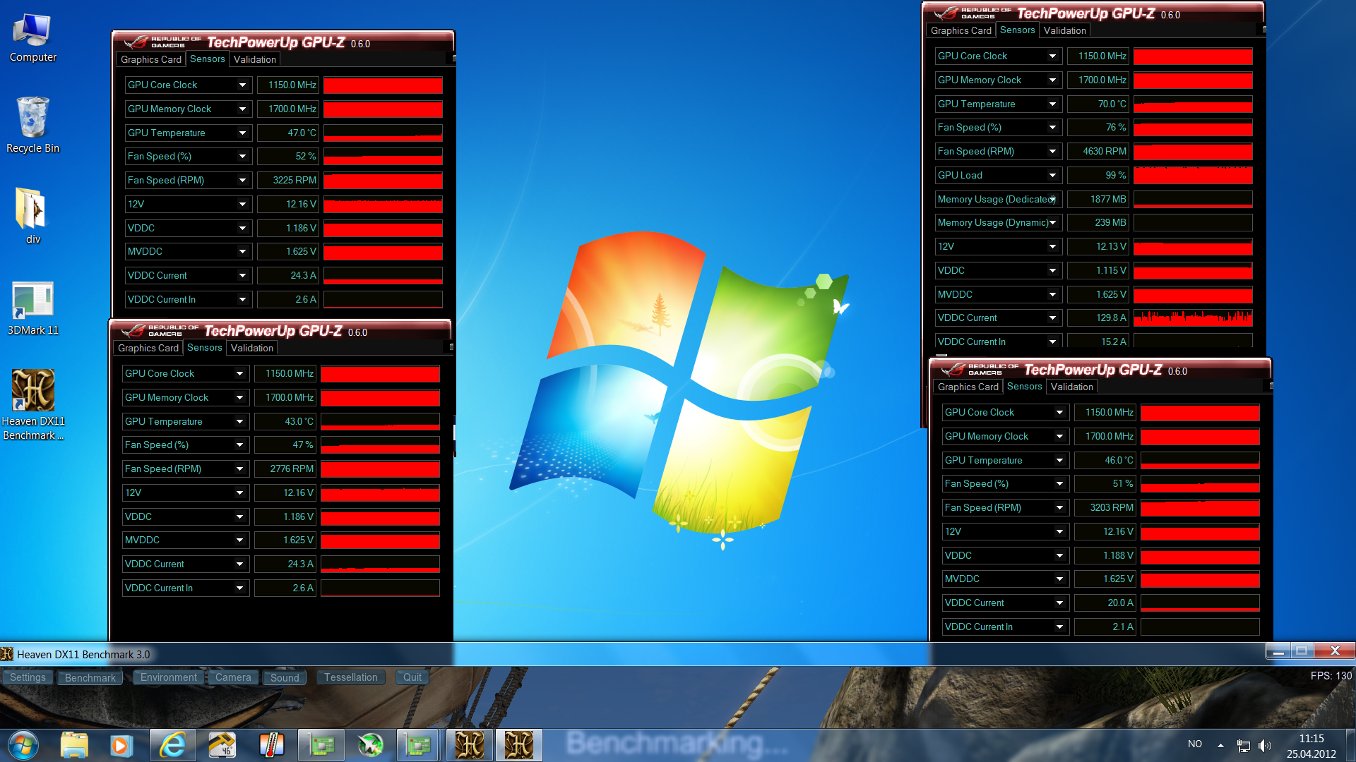Click the Camera button in Heaven
The height and width of the screenshot is (762, 1356).
pos(233,677)
